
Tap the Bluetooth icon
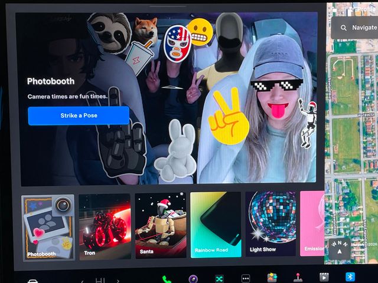[349, 277]
